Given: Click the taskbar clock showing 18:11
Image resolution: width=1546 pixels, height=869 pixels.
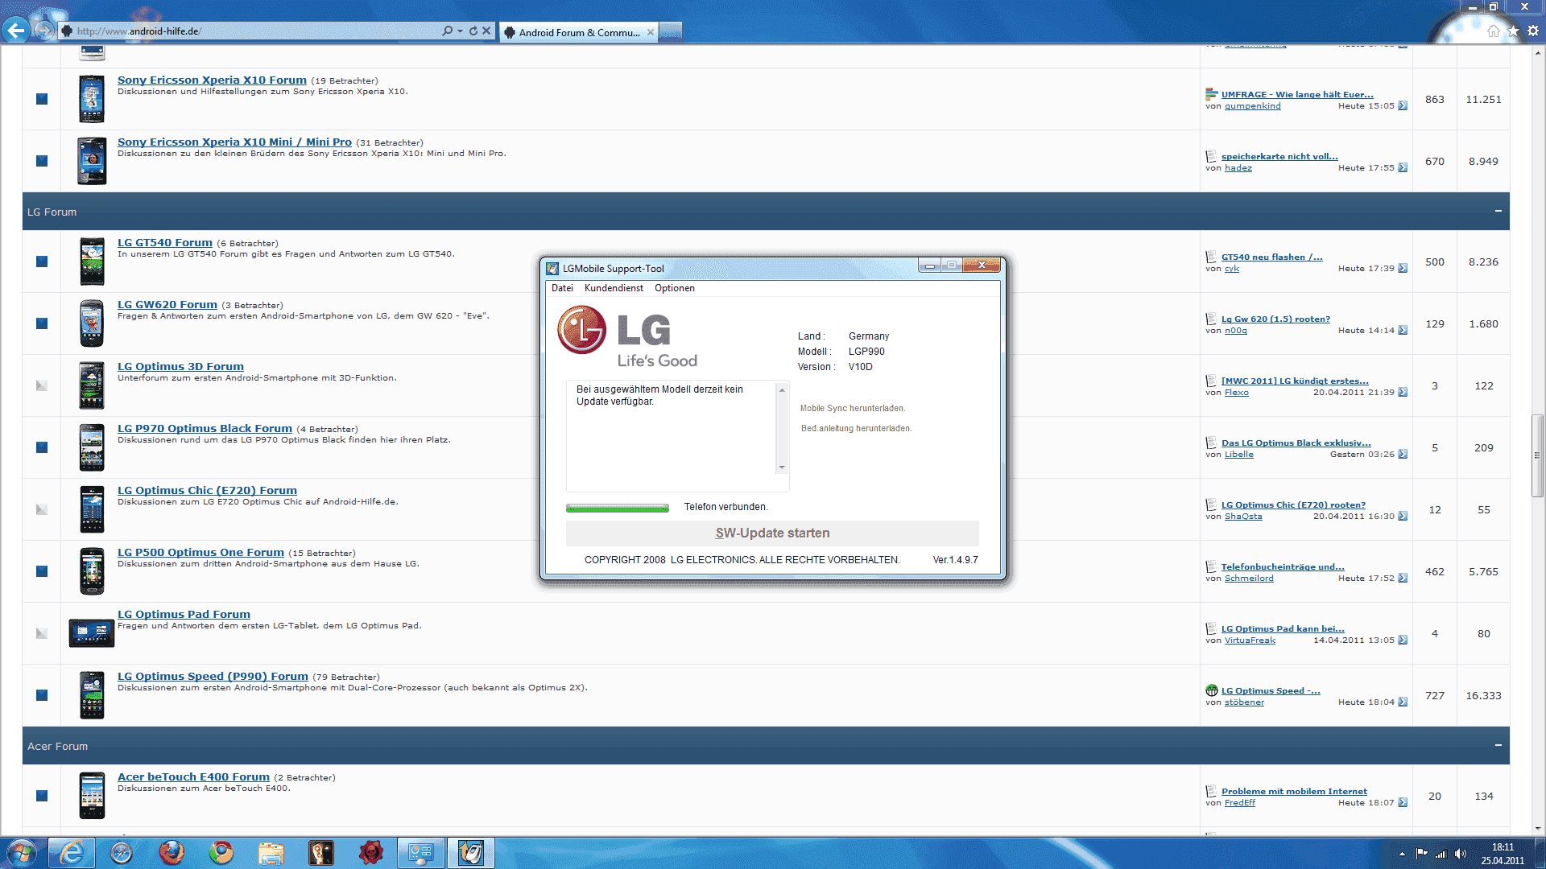Looking at the screenshot, I should (x=1503, y=854).
